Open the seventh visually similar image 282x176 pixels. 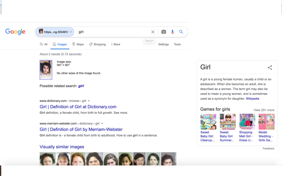tap(139, 159)
